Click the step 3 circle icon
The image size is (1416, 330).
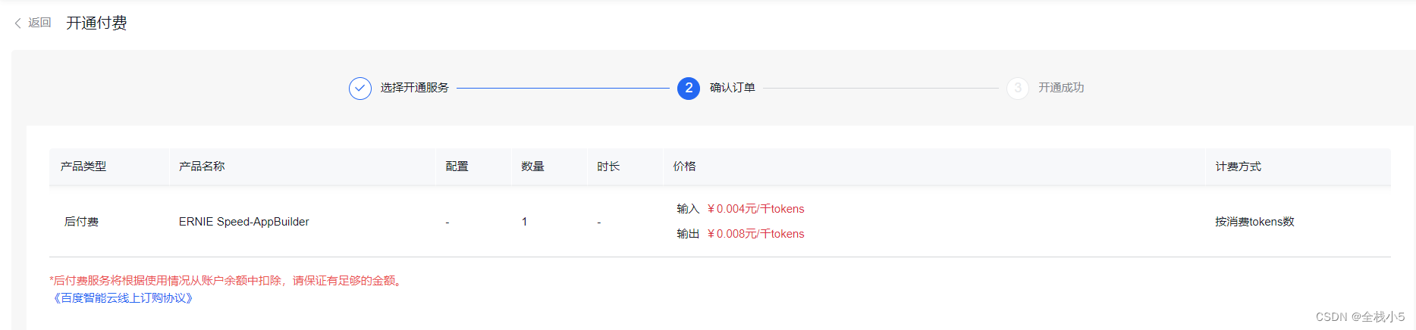coord(1018,89)
